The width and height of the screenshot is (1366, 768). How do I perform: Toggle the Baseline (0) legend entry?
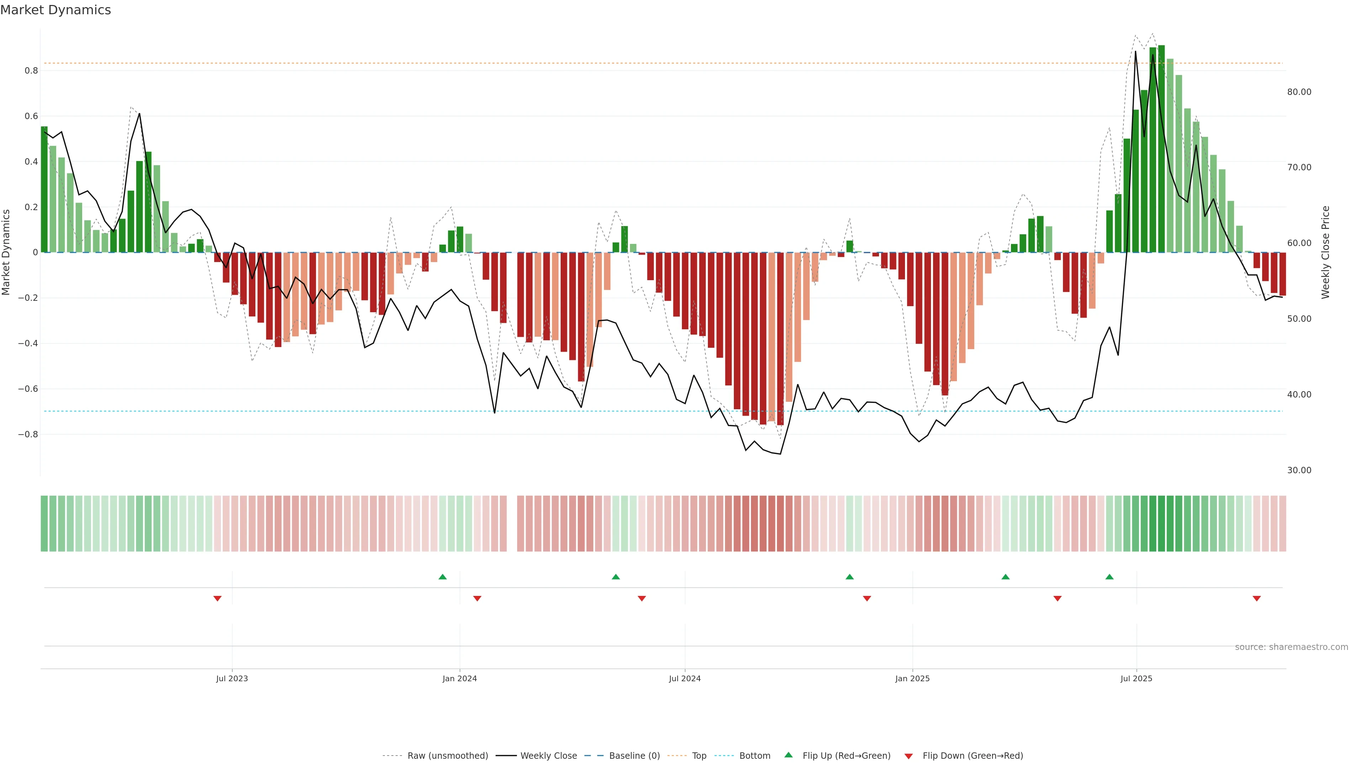tap(634, 756)
